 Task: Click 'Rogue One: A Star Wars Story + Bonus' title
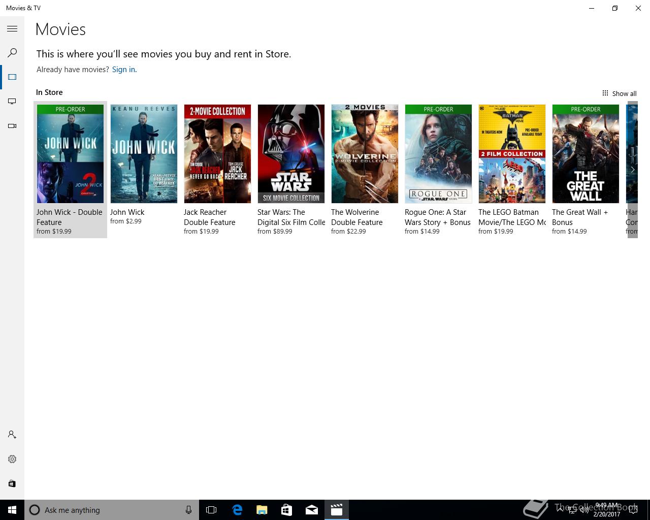438,217
